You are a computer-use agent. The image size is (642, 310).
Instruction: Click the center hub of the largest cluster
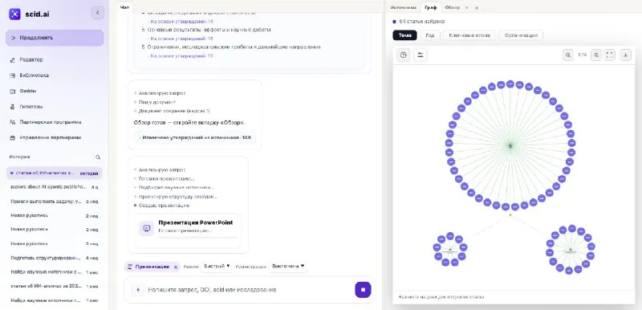coord(510,145)
